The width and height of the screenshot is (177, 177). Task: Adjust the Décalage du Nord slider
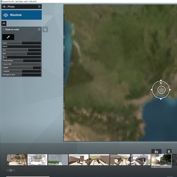(x=22, y=75)
